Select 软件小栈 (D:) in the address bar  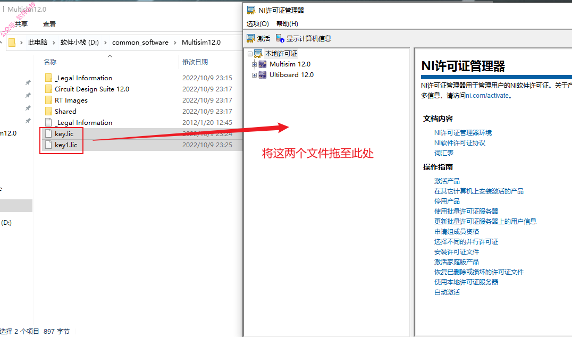click(80, 43)
